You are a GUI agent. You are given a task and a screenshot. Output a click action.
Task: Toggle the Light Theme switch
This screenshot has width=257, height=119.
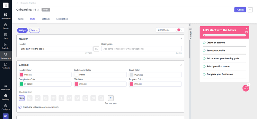[178, 30]
